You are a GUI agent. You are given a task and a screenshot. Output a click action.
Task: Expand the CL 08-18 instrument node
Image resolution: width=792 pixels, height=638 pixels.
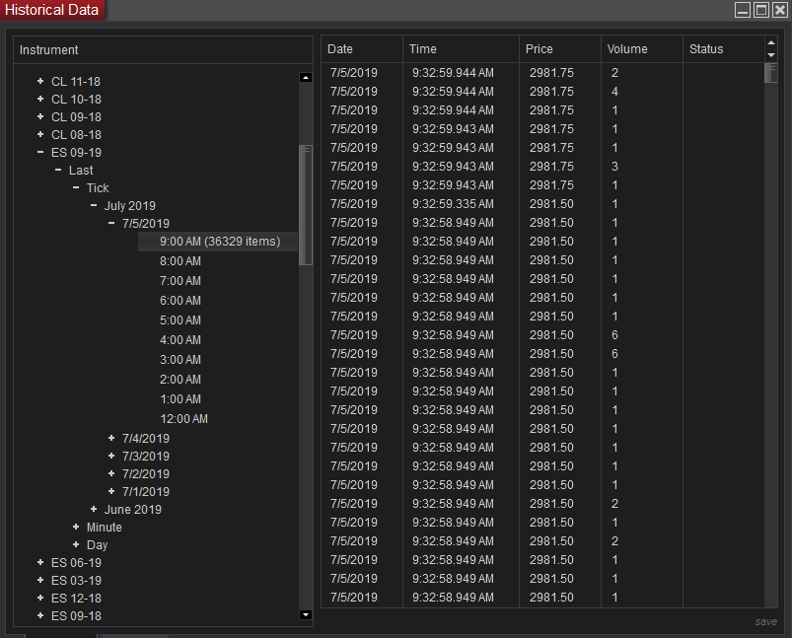point(40,134)
